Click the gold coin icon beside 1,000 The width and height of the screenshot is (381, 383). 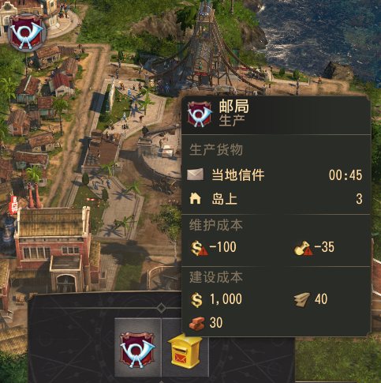[x=196, y=300]
